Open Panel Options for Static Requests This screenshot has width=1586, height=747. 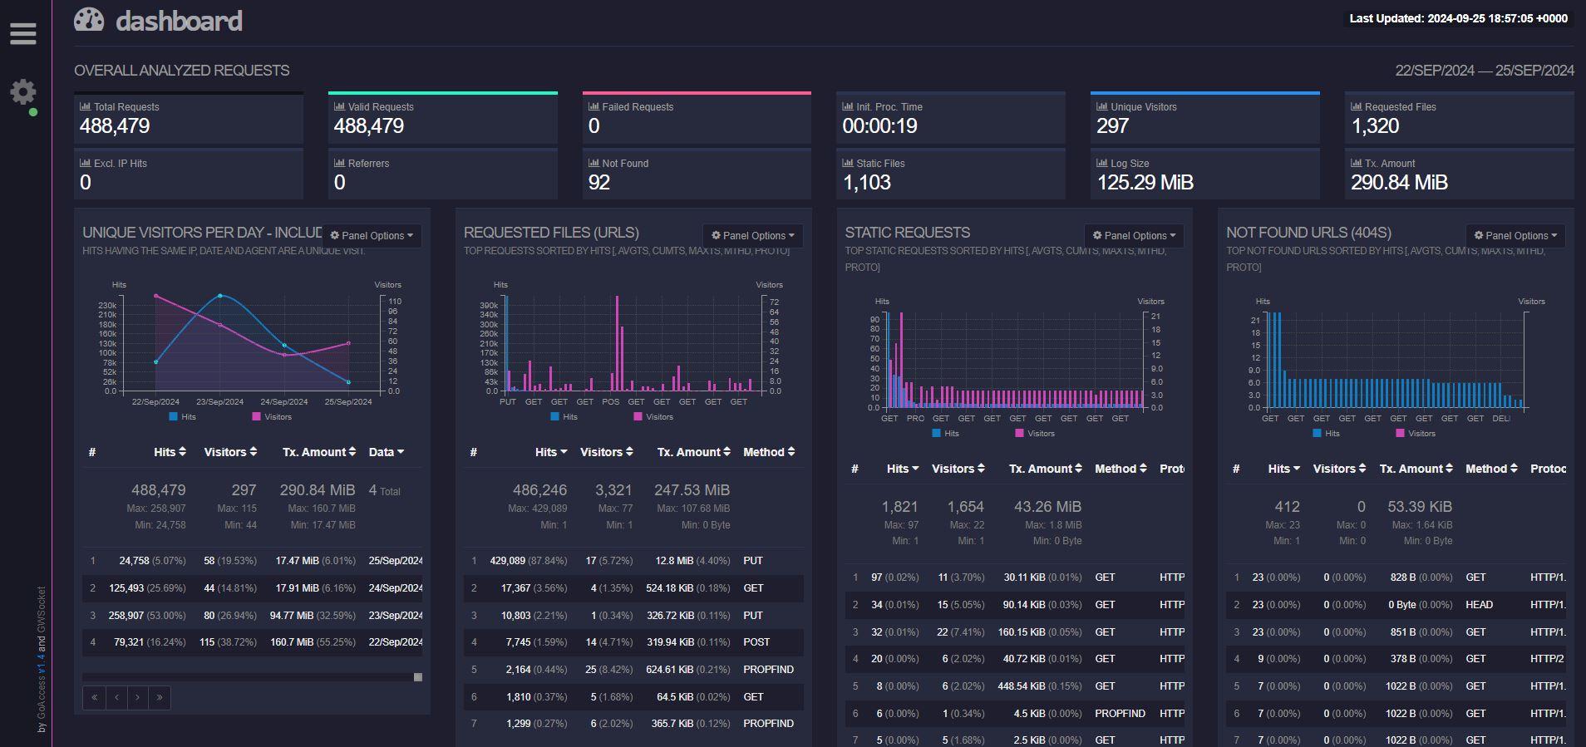pos(1134,236)
